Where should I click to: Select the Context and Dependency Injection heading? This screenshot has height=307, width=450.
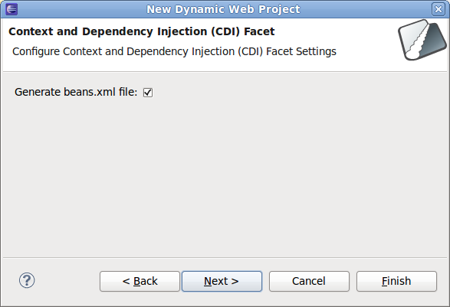142,31
